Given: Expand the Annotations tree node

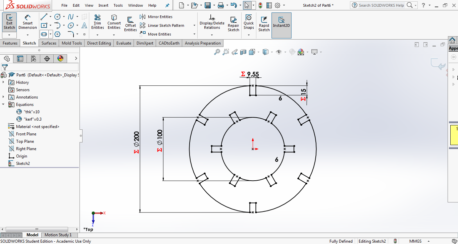Looking at the screenshot, I should pyautogui.click(x=3, y=97).
